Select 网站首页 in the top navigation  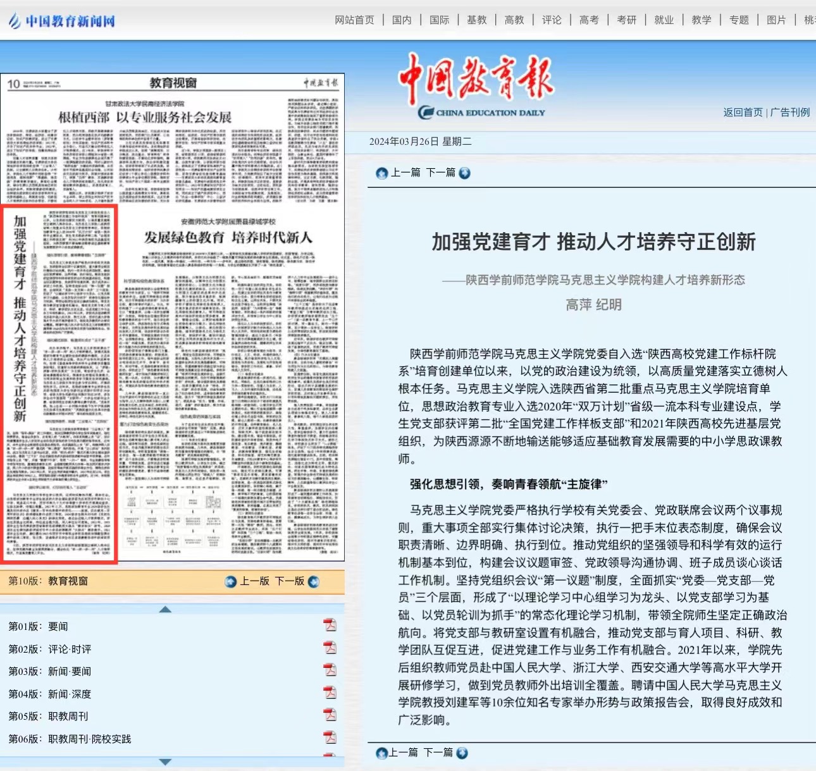point(354,20)
